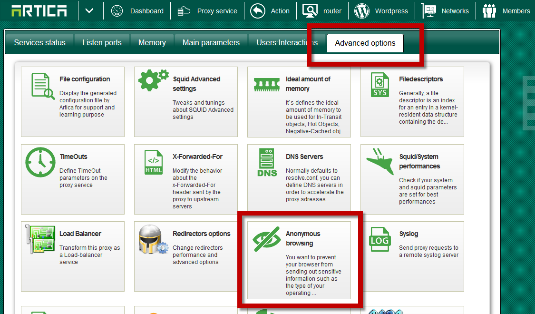The image size is (535, 314).
Task: Click the Proxy service cloud icon
Action: [x=184, y=11]
